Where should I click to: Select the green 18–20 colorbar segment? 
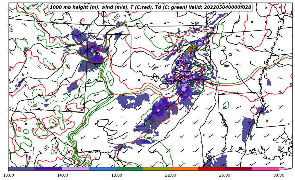coord(130,169)
